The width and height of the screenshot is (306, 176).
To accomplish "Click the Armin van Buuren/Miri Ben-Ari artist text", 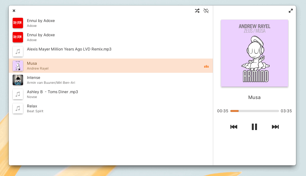I will [51, 82].
